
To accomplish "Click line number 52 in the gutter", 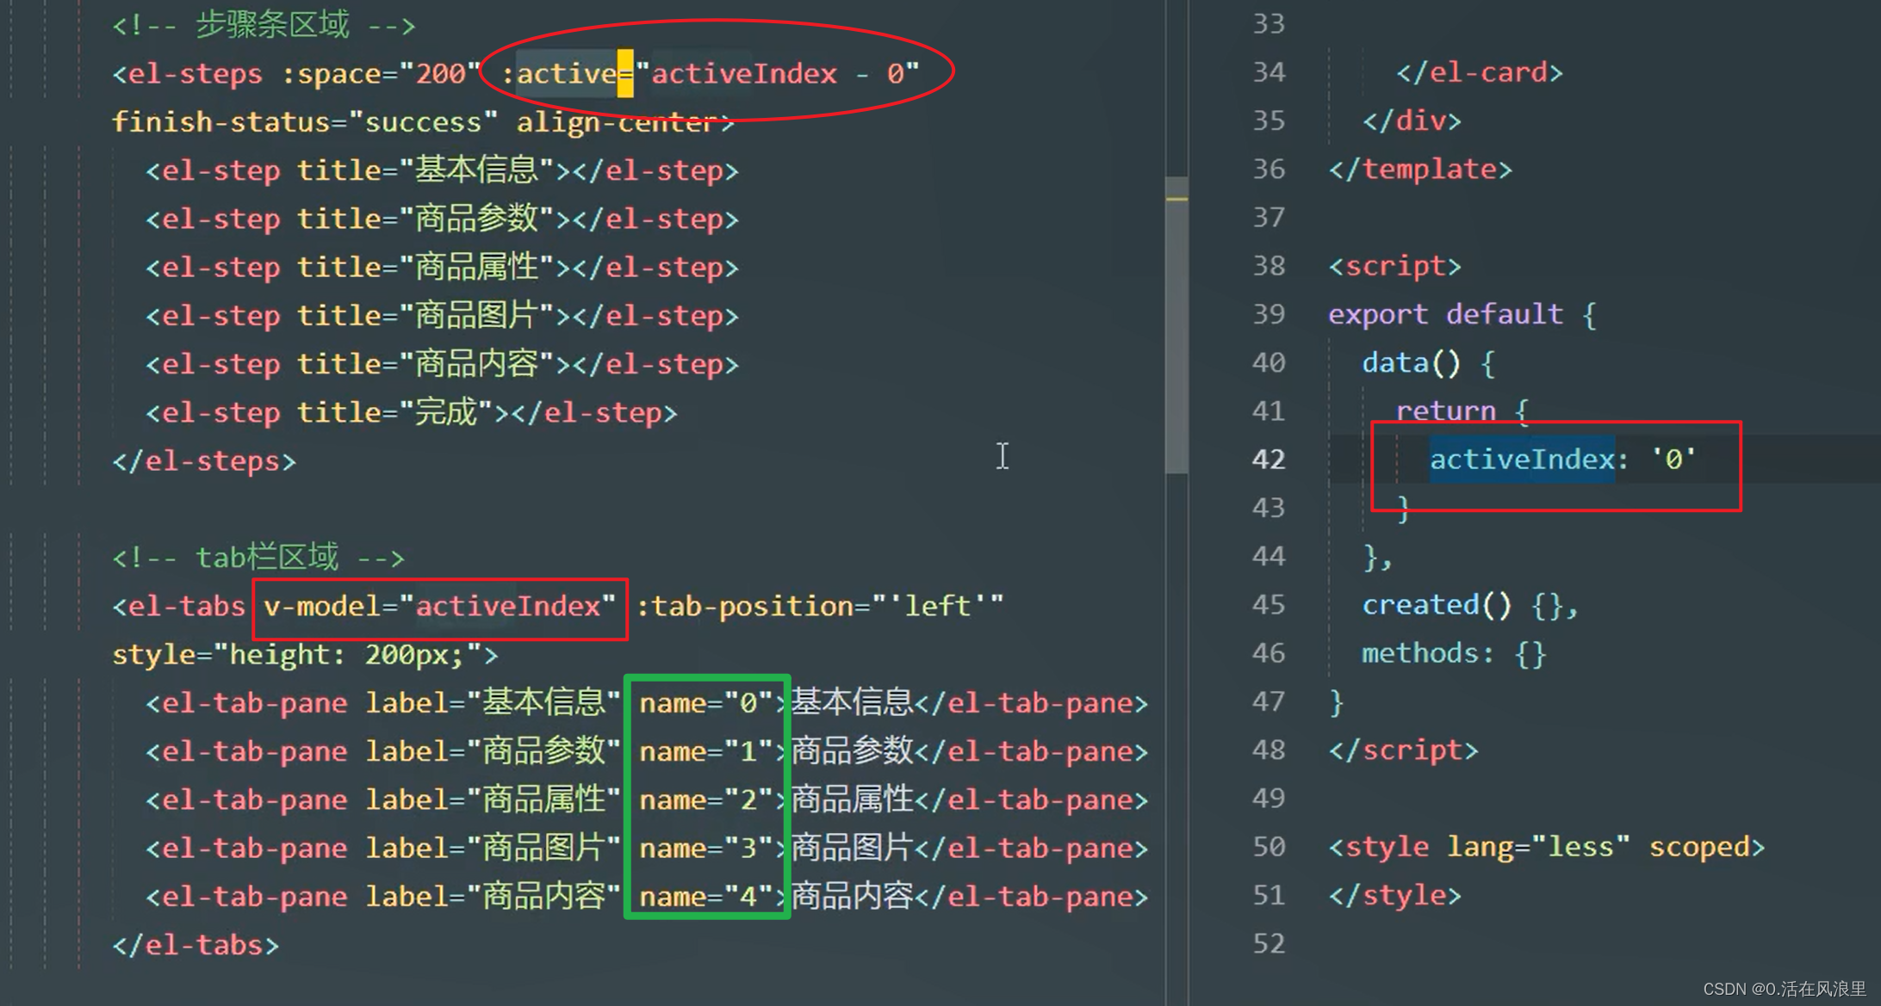I will (x=1268, y=943).
